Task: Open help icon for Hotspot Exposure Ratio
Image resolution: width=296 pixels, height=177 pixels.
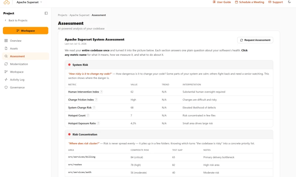Action: pos(98,124)
